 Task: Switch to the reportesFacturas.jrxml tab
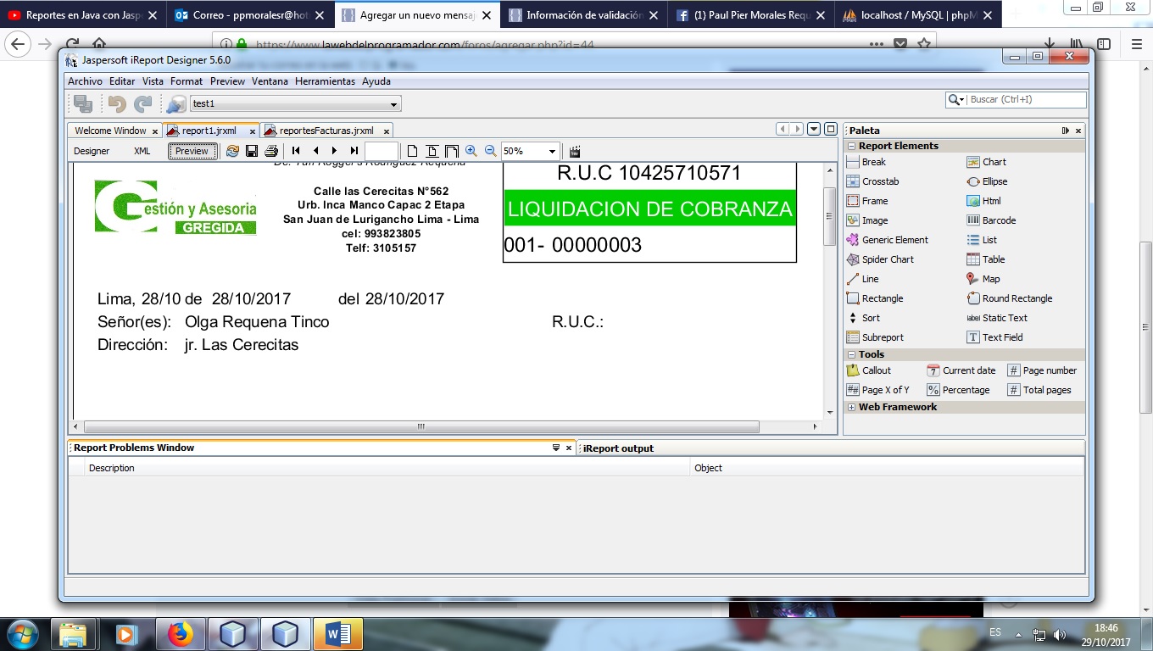tap(326, 131)
